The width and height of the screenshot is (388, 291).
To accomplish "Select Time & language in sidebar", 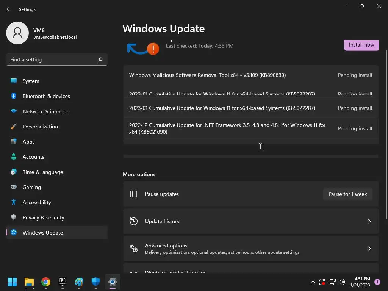I will [x=57, y=172].
